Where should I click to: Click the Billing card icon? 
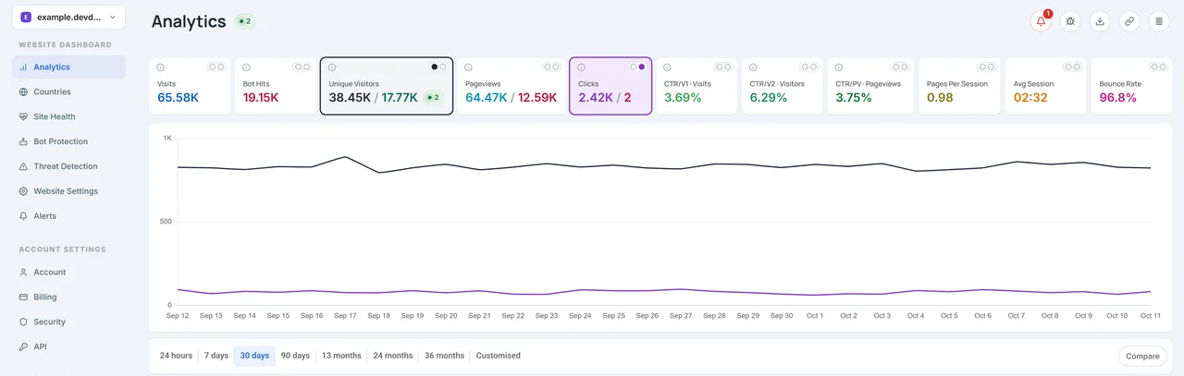[24, 297]
